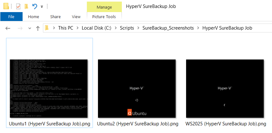Expand the chevron after This PC in breadcrumb
Screen dimensions: 272x133
[x=78, y=28]
